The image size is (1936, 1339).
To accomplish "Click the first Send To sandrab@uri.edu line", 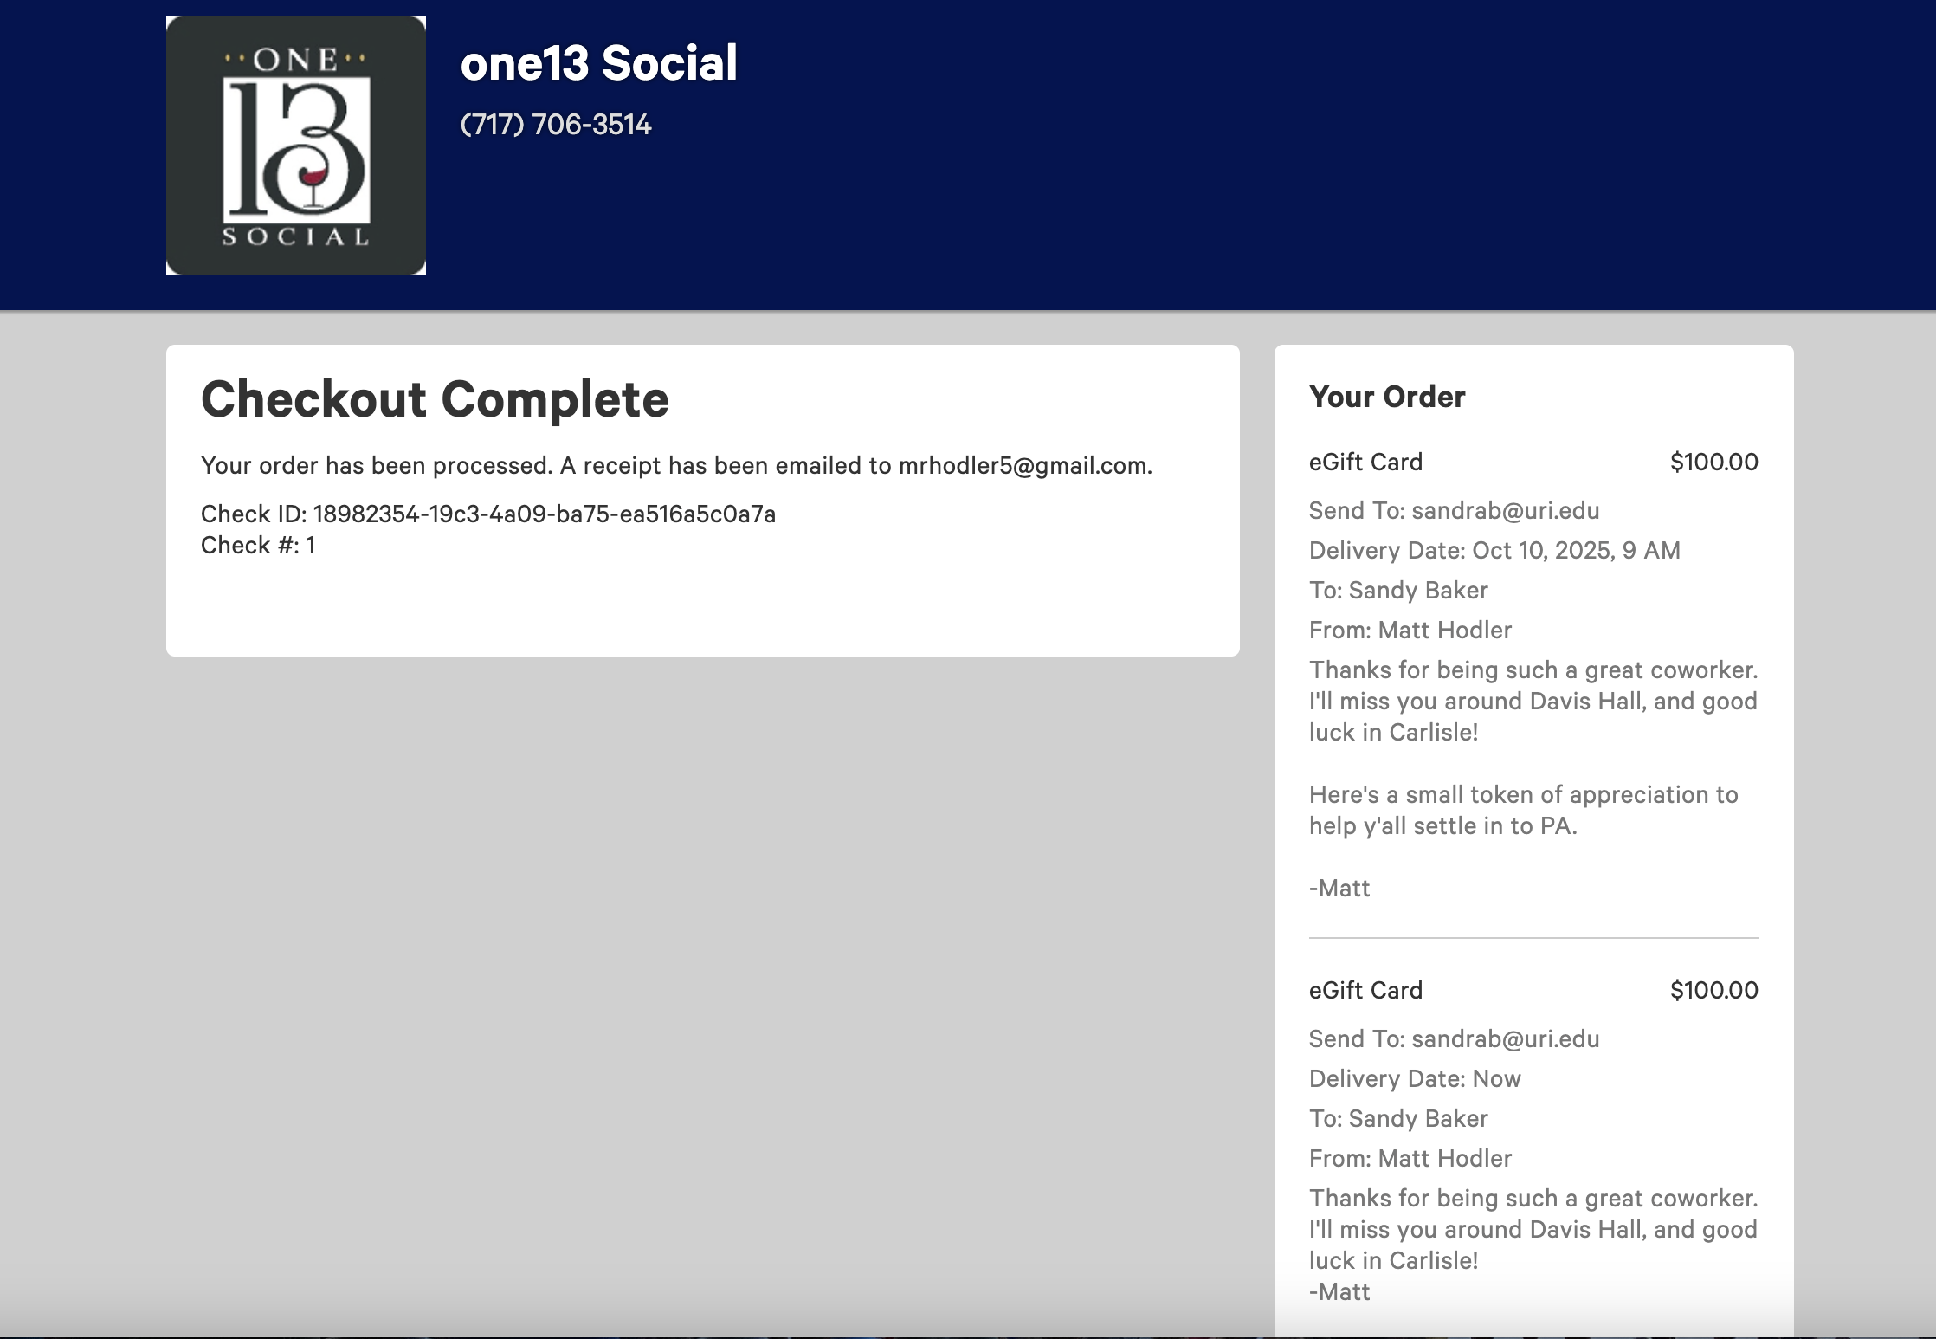I will point(1454,511).
